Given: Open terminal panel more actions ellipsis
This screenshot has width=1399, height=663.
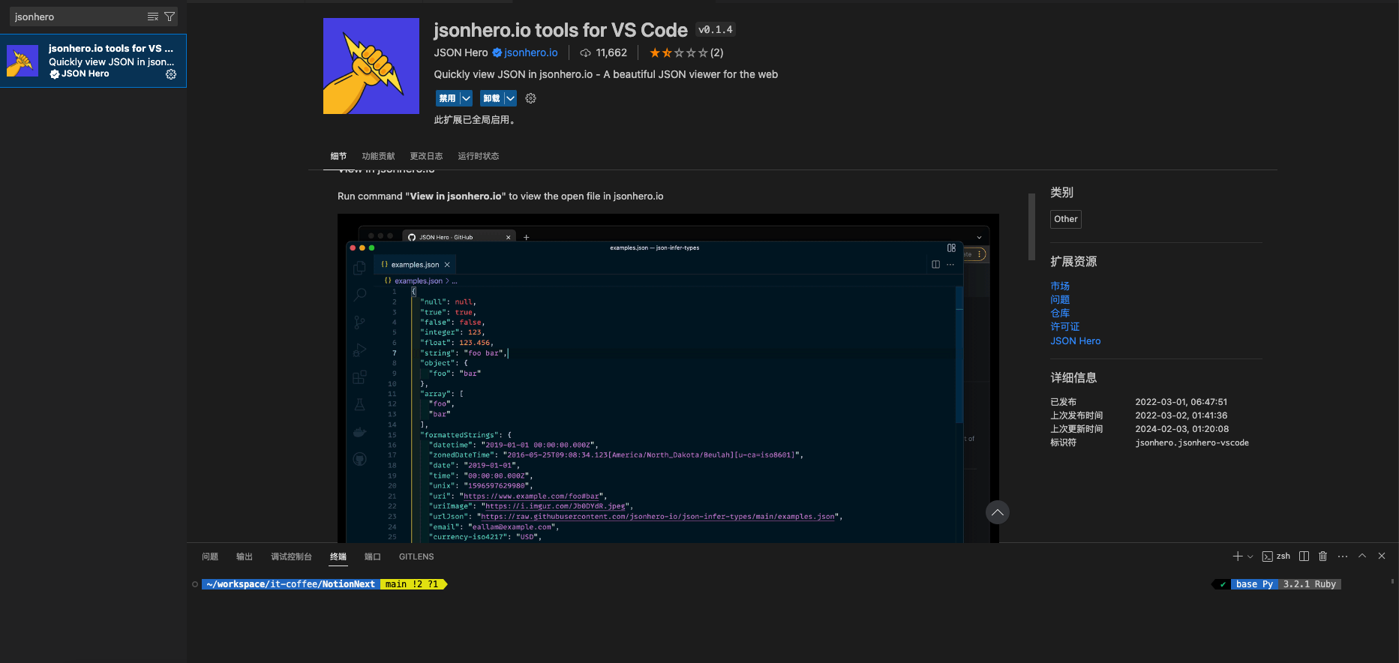Looking at the screenshot, I should 1343,556.
